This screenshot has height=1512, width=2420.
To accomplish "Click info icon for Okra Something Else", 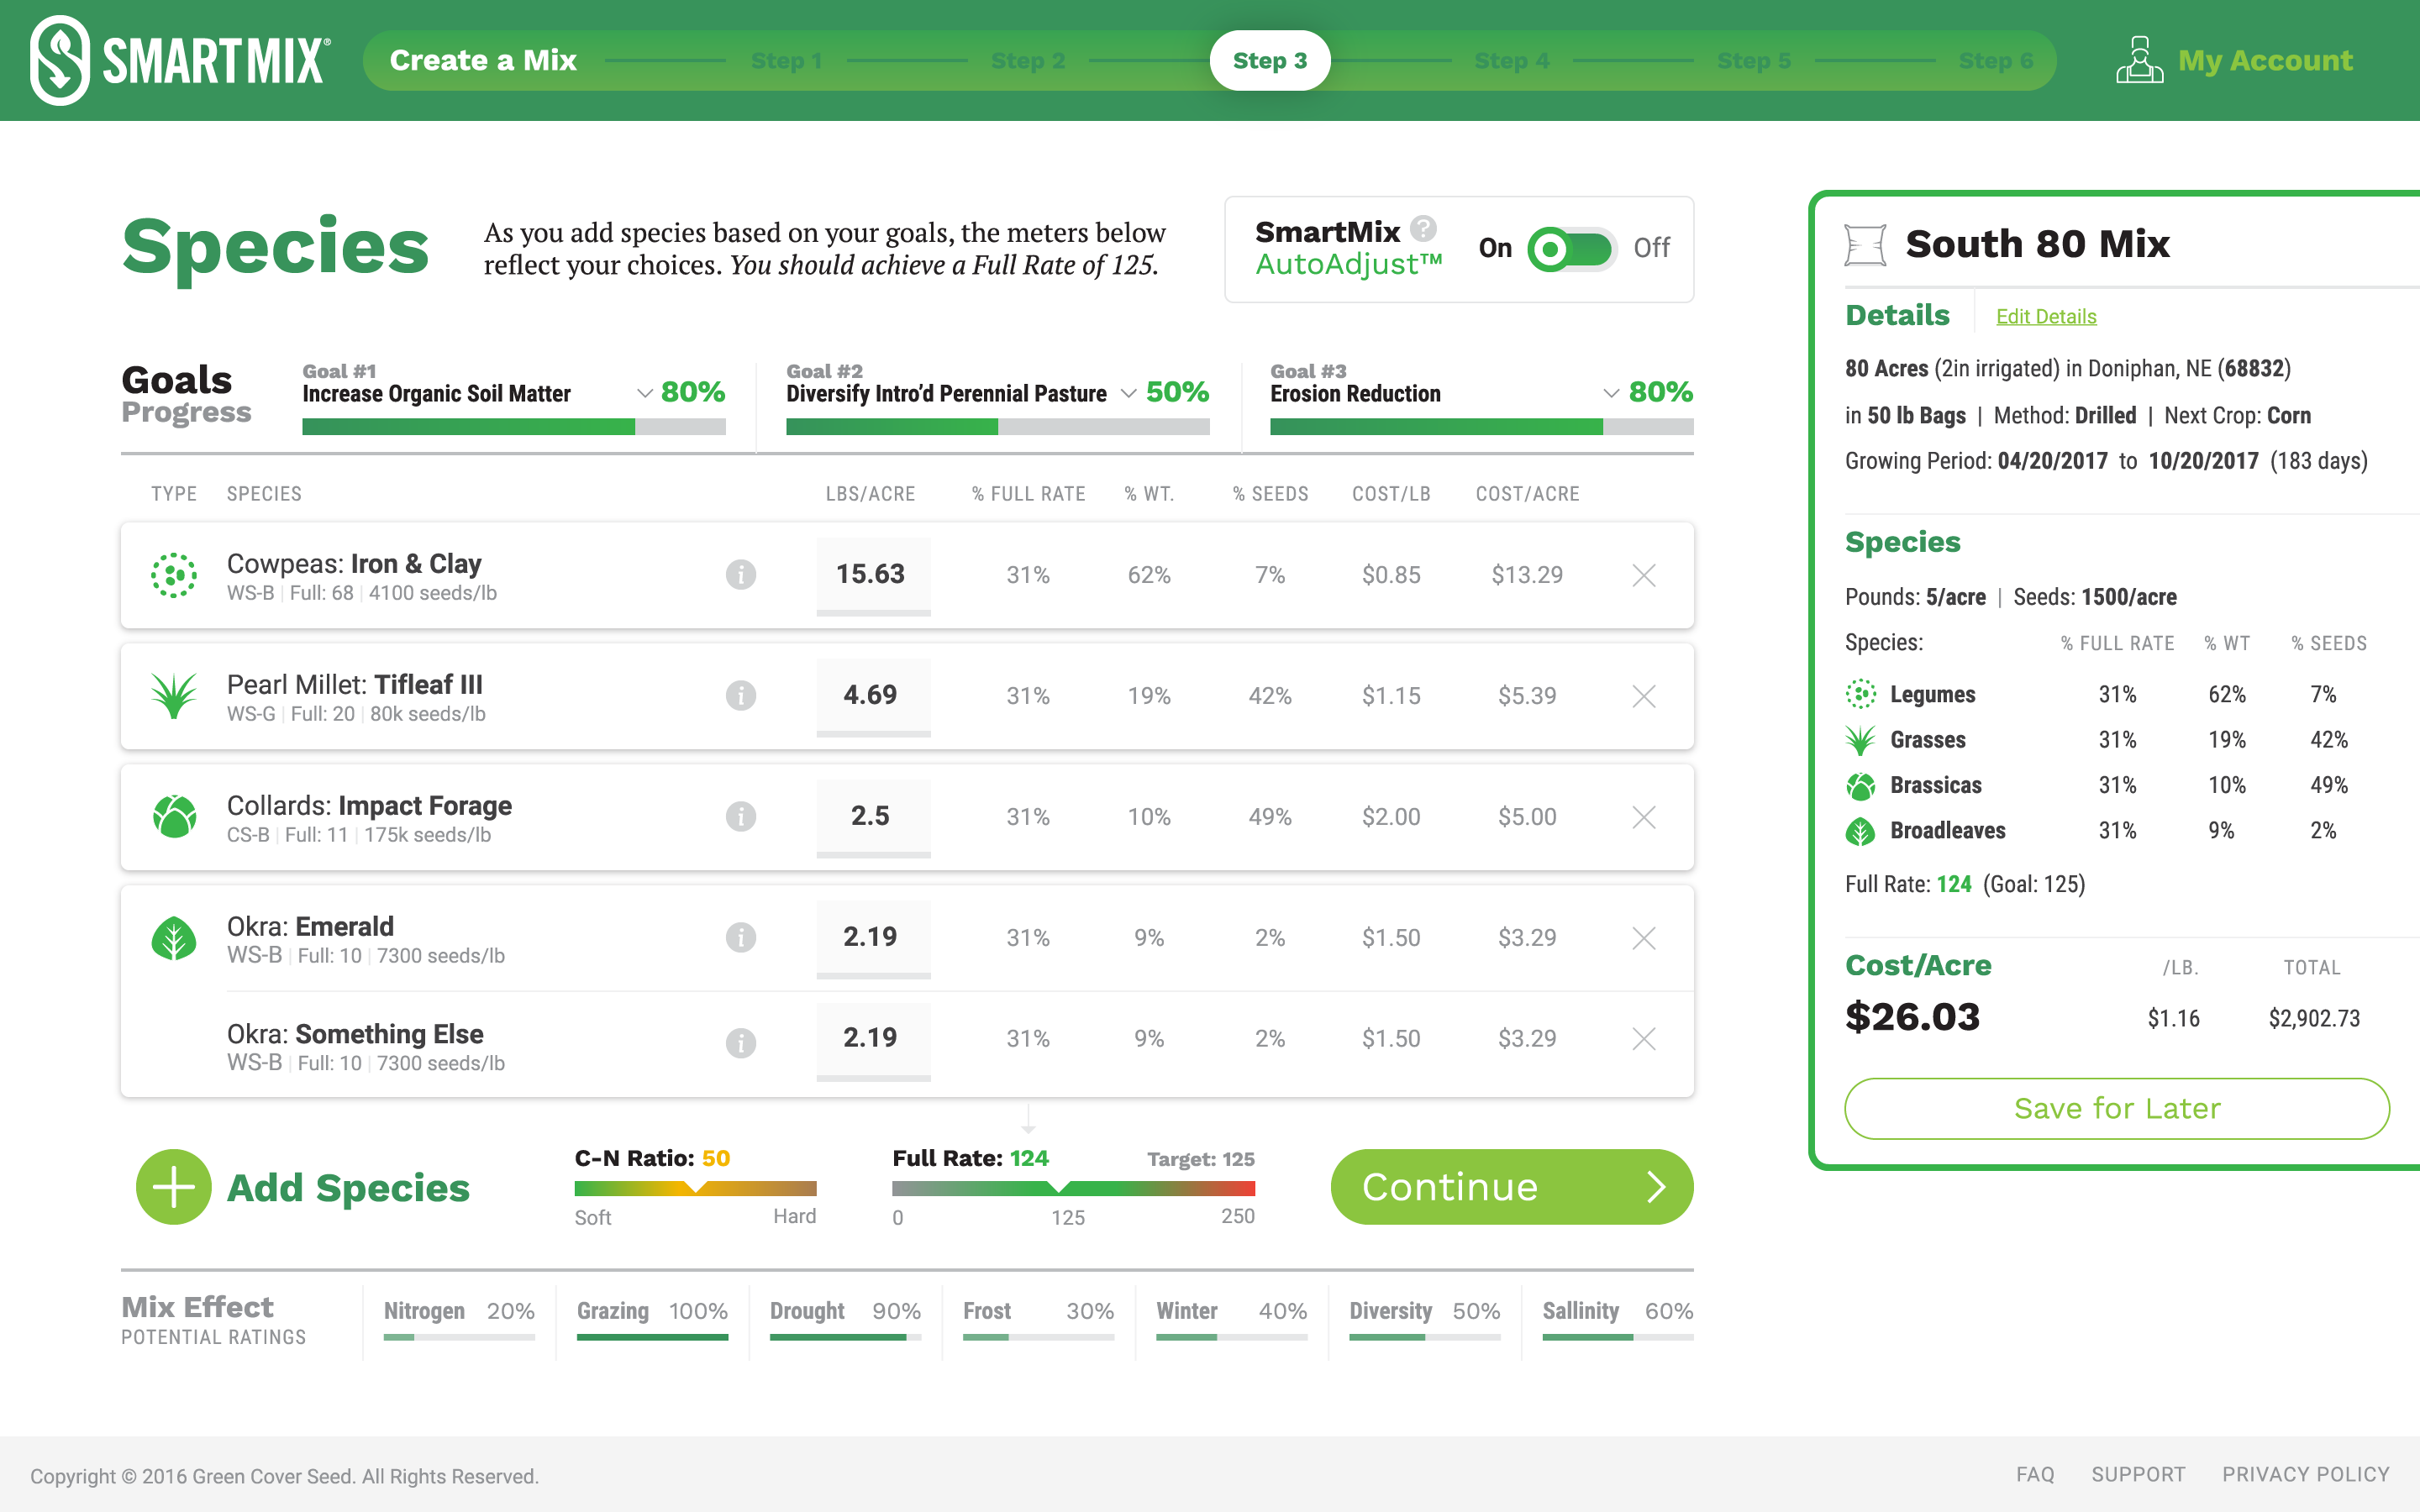I will (740, 1042).
